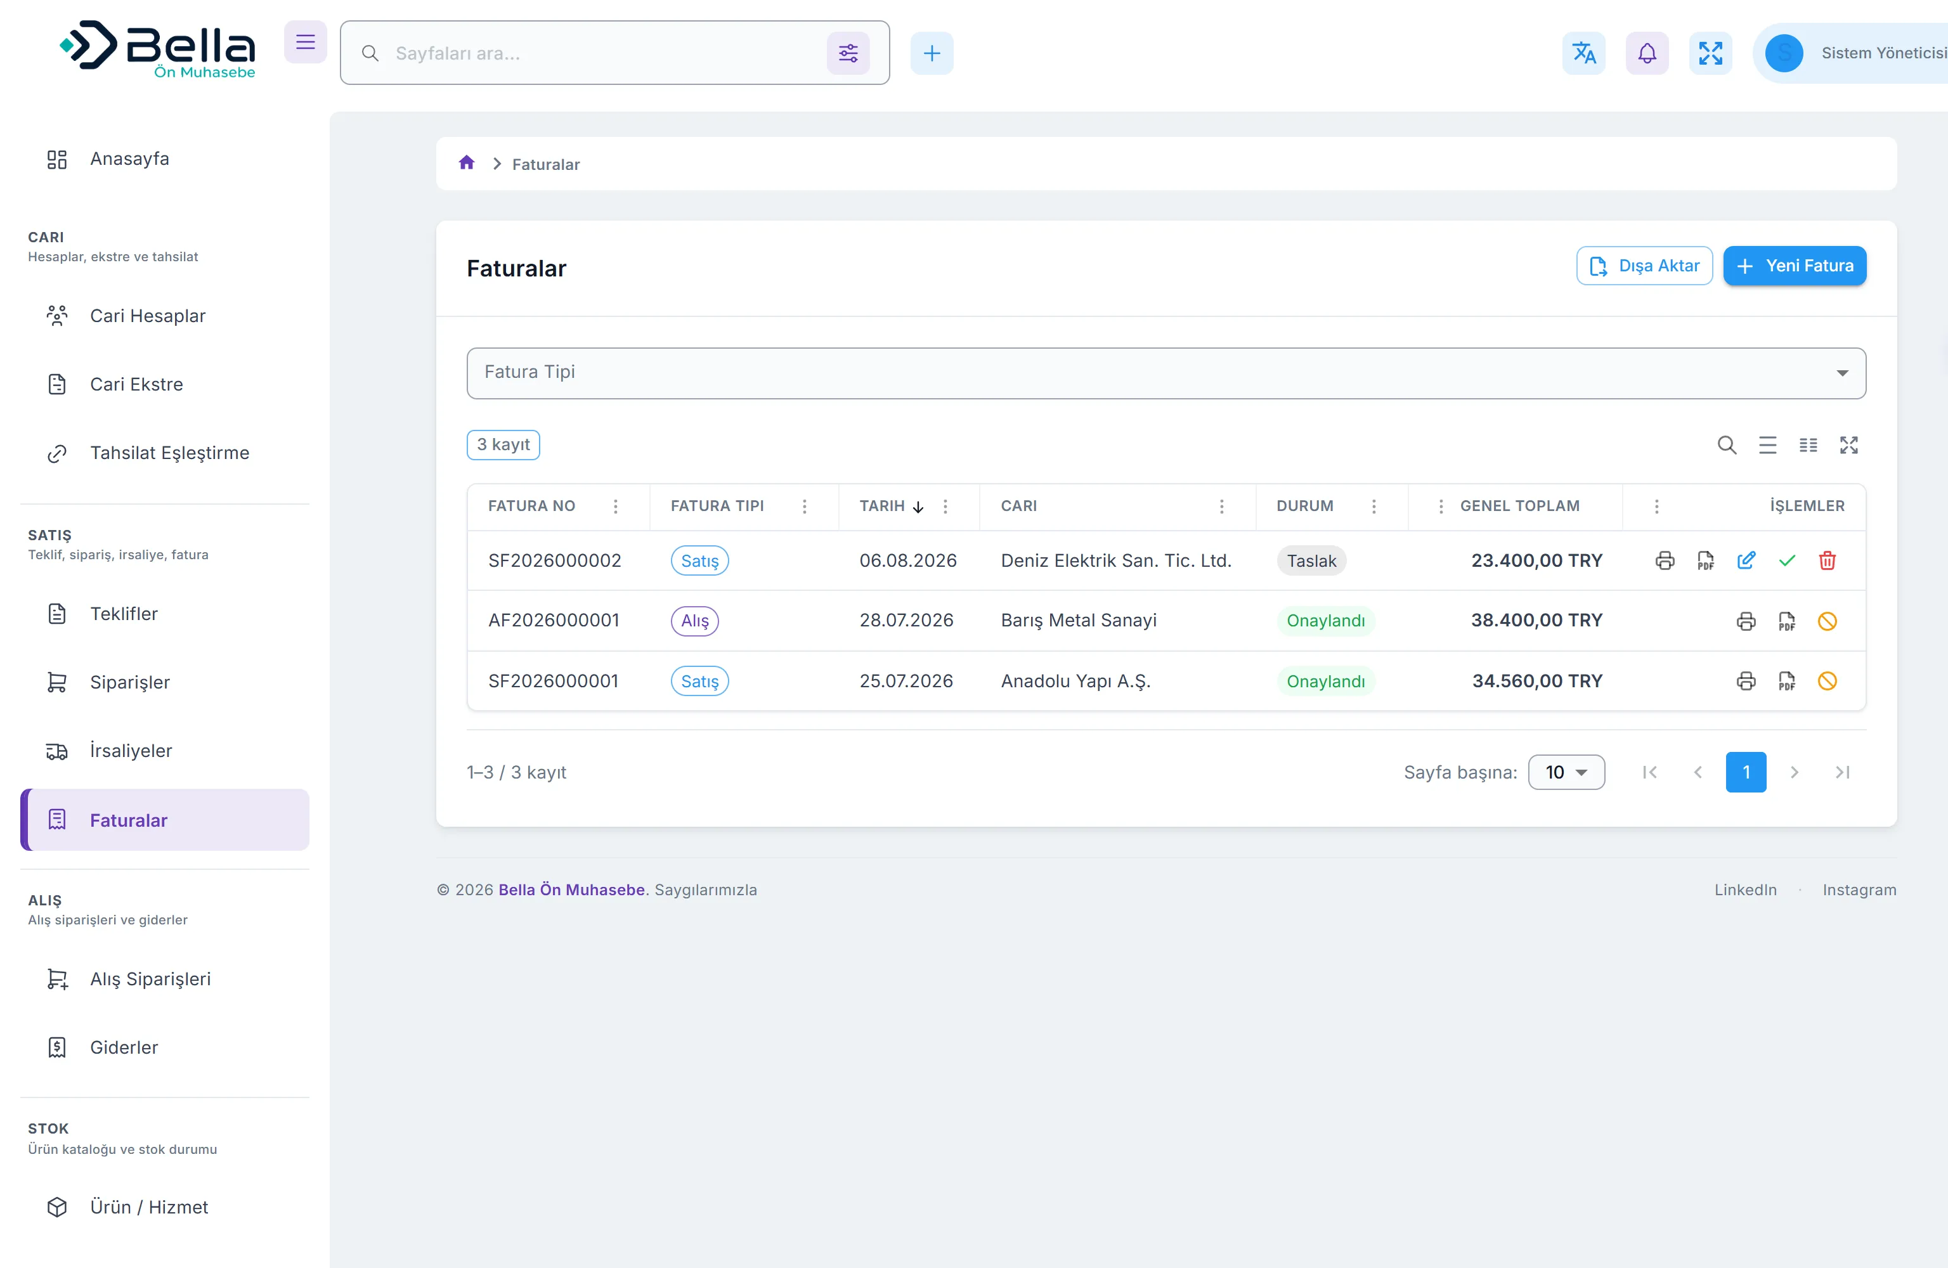The image size is (1948, 1268).
Task: Cancel invoice SF2026000001 with orange icon
Action: point(1827,681)
